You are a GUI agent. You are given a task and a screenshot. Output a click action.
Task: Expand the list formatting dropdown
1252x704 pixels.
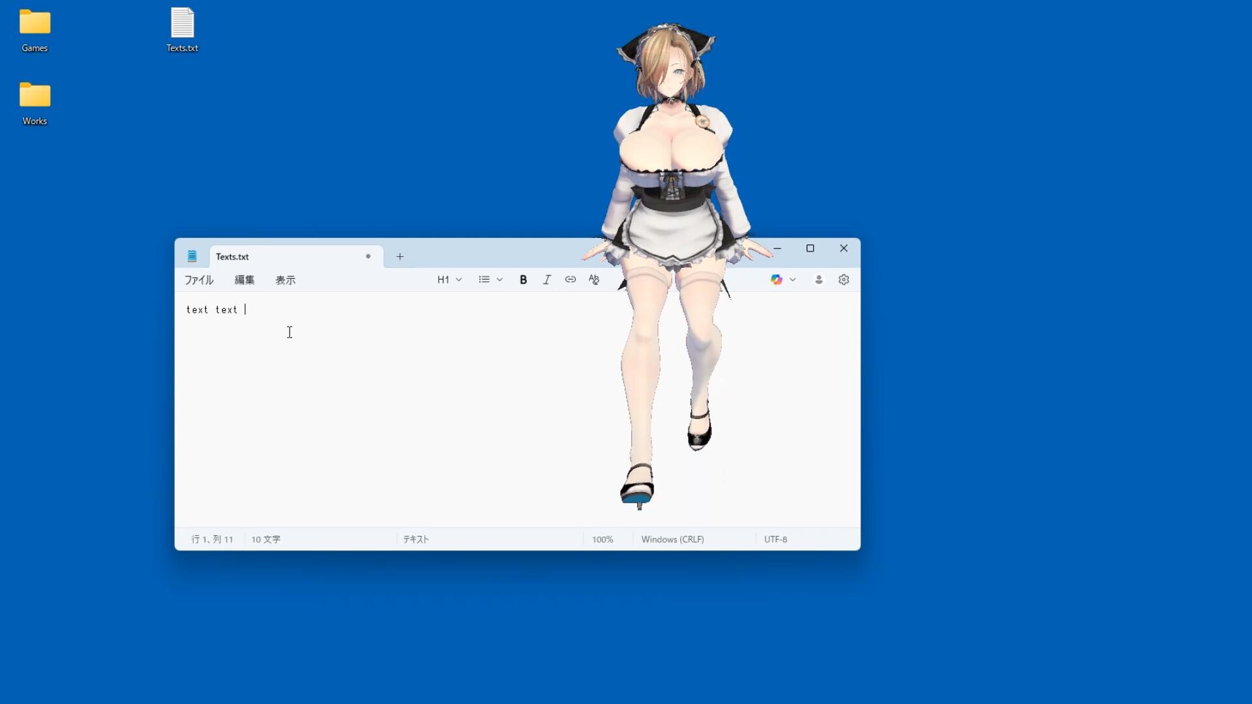pyautogui.click(x=490, y=279)
